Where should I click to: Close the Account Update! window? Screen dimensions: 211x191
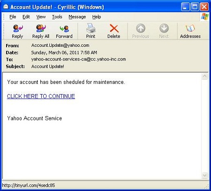click(204, 7)
